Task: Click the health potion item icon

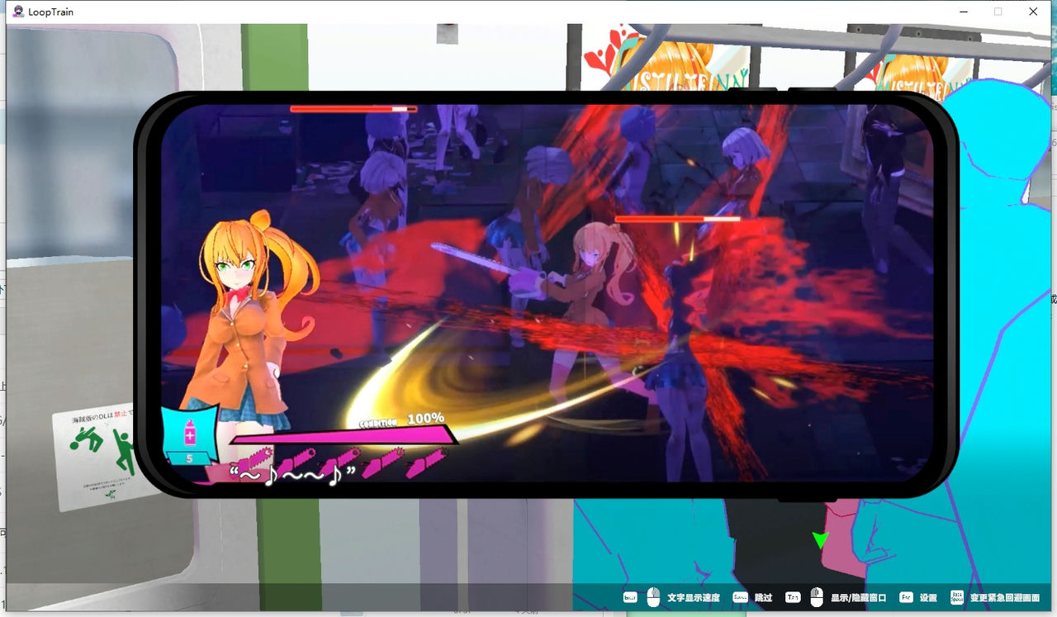Action: (190, 434)
